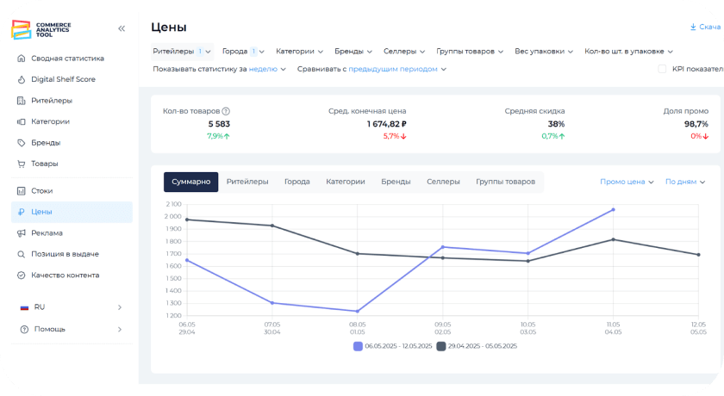Click the purple data point at 08.05
Viewport: 724px width, 396px height.
pos(358,311)
